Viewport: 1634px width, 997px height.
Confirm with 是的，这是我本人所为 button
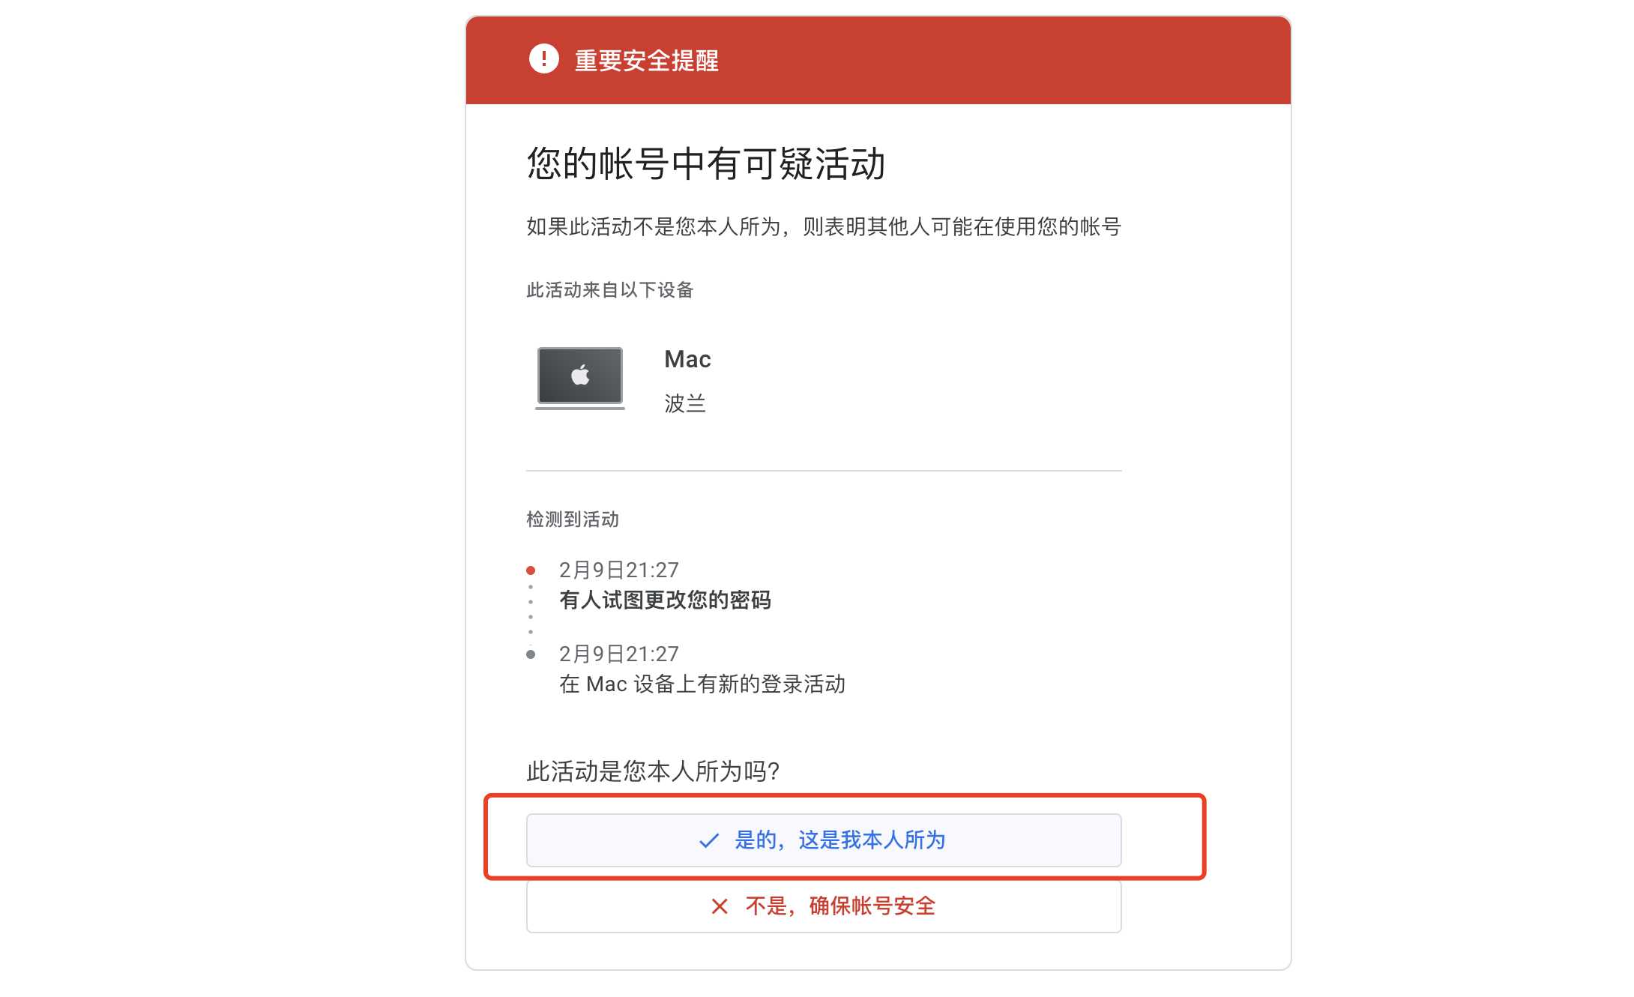824,840
